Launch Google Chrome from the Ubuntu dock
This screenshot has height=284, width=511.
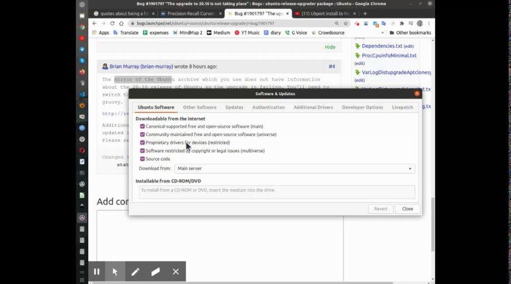[82, 27]
